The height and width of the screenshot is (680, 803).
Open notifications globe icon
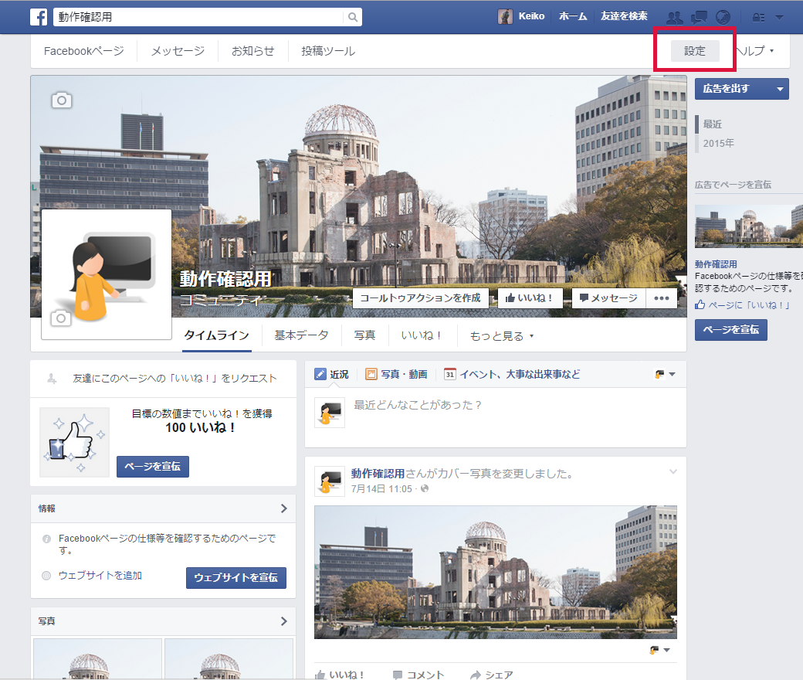pos(723,18)
